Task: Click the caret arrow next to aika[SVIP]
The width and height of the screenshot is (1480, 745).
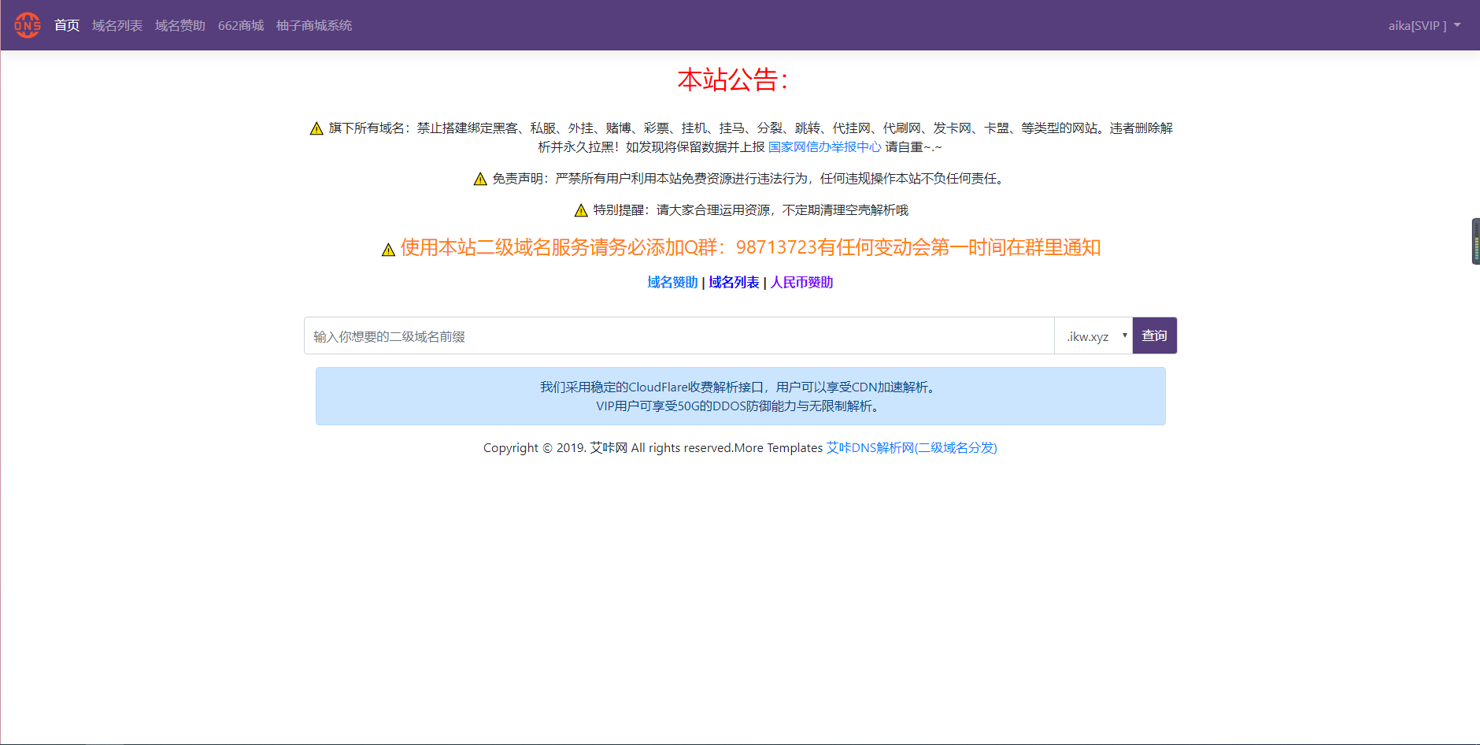Action: (1458, 24)
